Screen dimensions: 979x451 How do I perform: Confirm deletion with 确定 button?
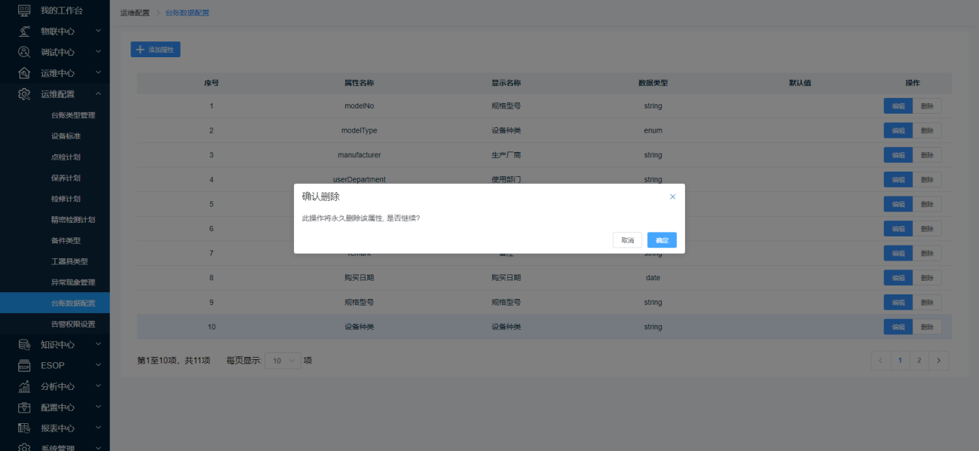click(x=662, y=240)
